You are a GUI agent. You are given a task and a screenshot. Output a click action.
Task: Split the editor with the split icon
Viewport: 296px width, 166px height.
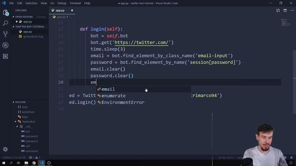pos(285,11)
